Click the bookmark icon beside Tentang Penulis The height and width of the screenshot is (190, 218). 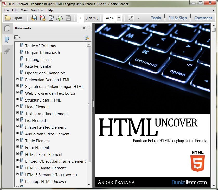click(22, 58)
